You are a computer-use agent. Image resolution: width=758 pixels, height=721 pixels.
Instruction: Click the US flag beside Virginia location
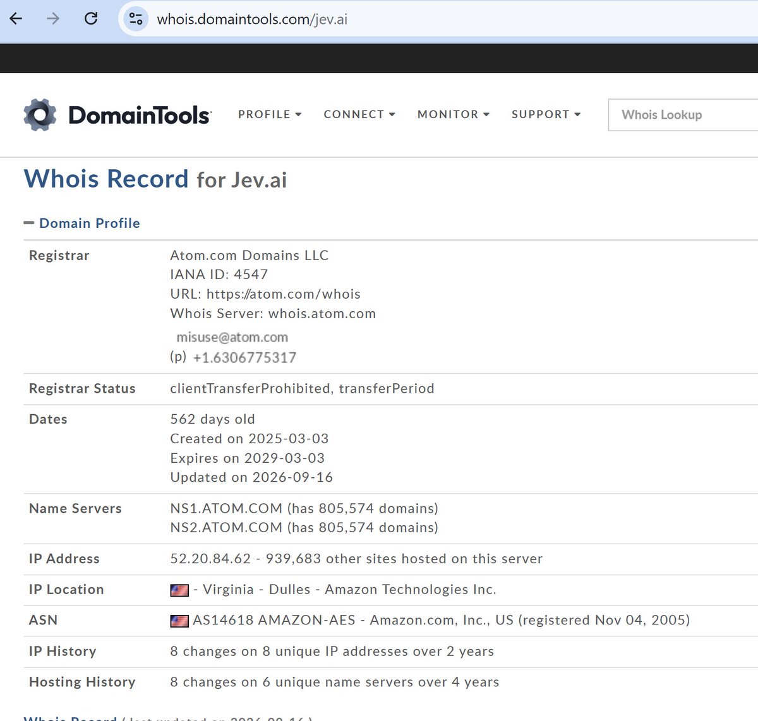click(179, 590)
